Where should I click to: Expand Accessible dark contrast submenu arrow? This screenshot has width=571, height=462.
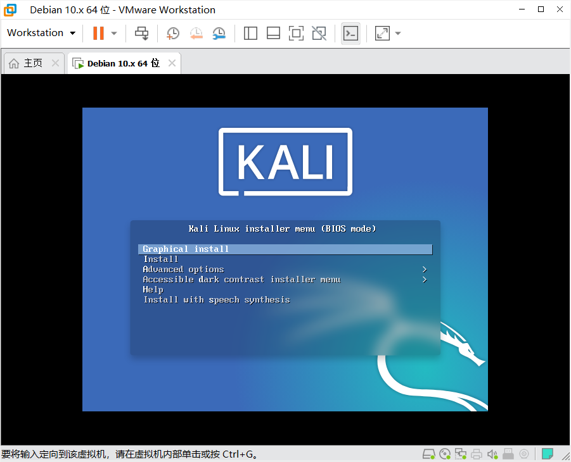(425, 280)
